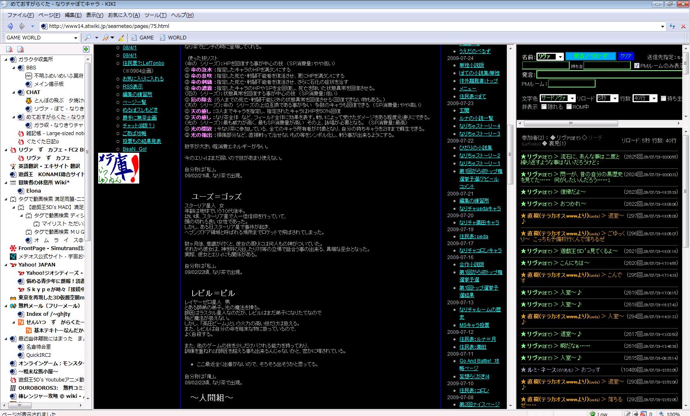Open the ツール(T) menu
The width and height of the screenshot is (690, 416).
pyautogui.click(x=155, y=15)
